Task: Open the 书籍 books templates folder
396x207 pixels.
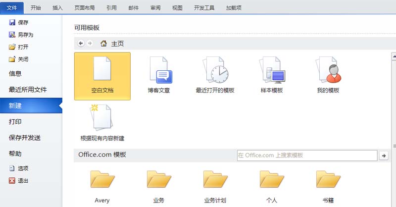Action: point(328,187)
